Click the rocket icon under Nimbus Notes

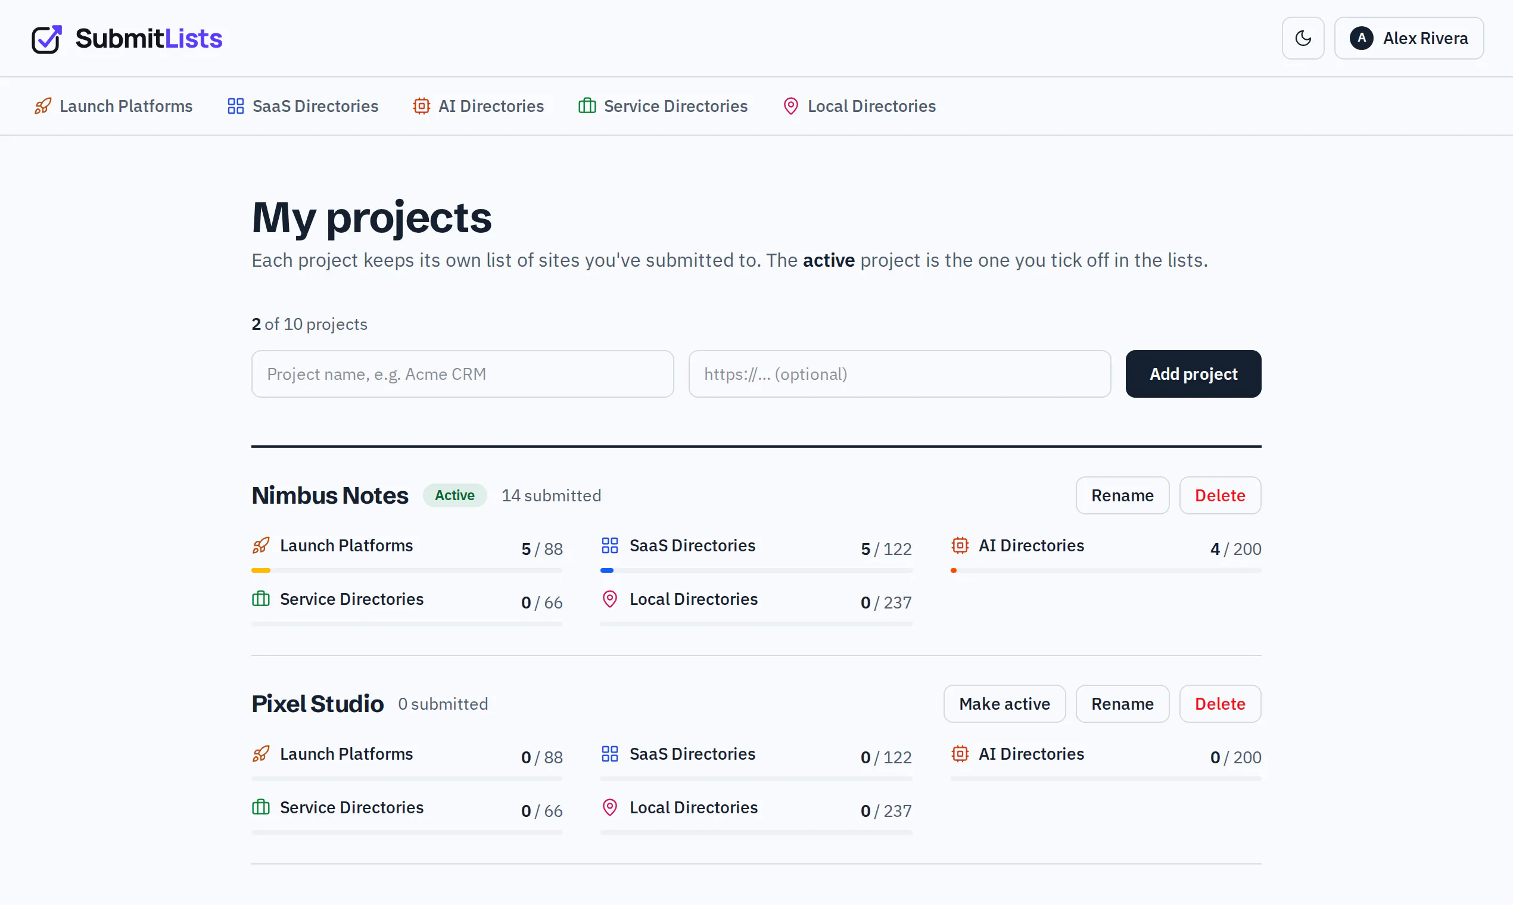click(260, 545)
